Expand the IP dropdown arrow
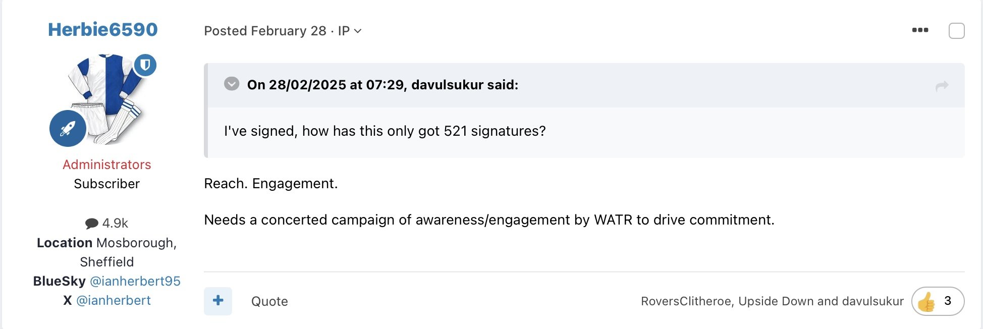 pos(358,31)
